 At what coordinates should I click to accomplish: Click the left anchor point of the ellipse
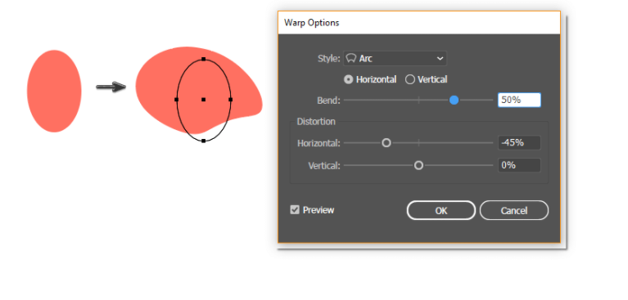(176, 99)
